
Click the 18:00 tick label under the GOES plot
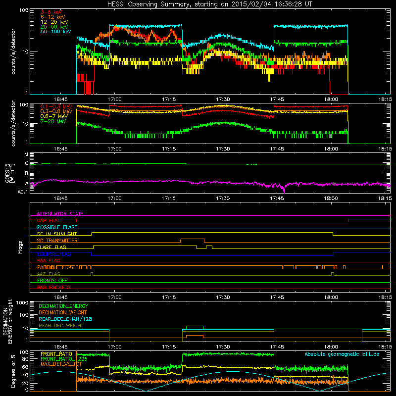point(331,198)
